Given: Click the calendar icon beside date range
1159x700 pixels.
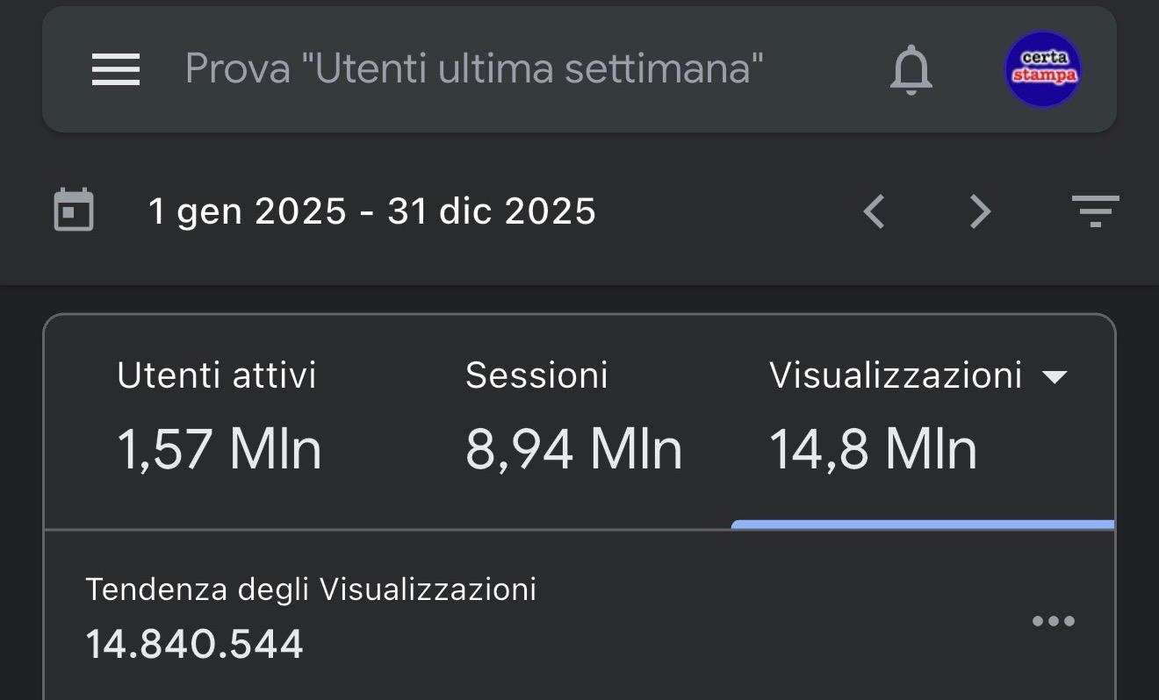Looking at the screenshot, I should 74,211.
